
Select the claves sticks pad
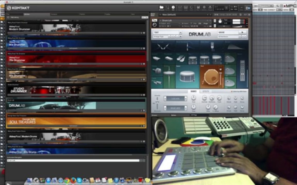[x=157, y=82]
